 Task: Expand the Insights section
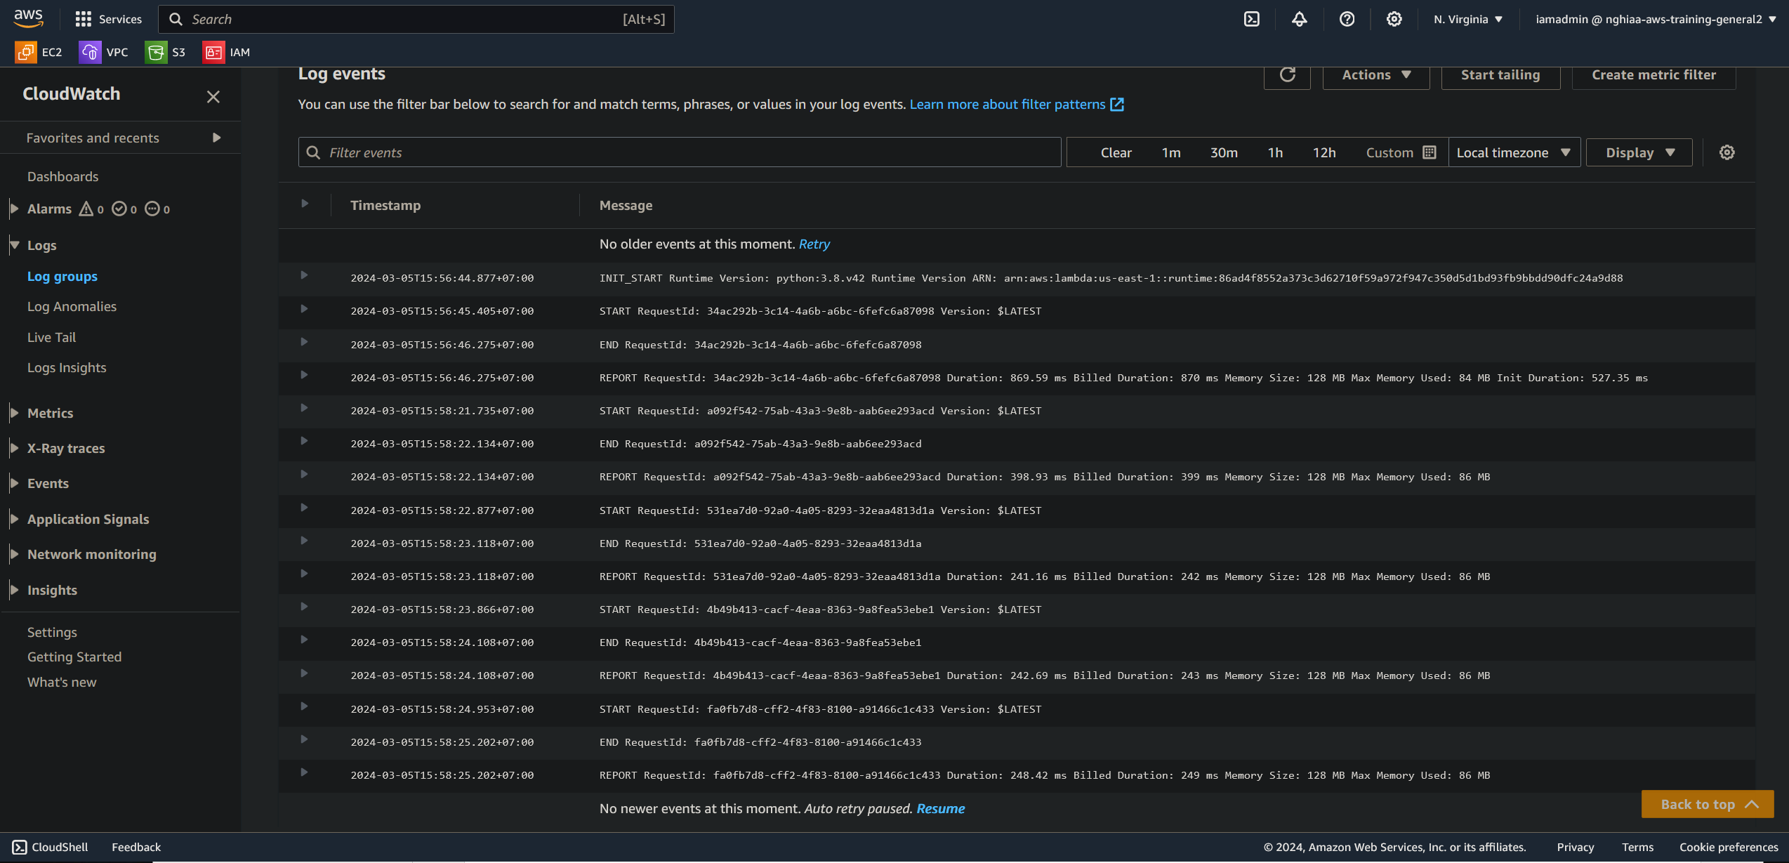tap(14, 590)
